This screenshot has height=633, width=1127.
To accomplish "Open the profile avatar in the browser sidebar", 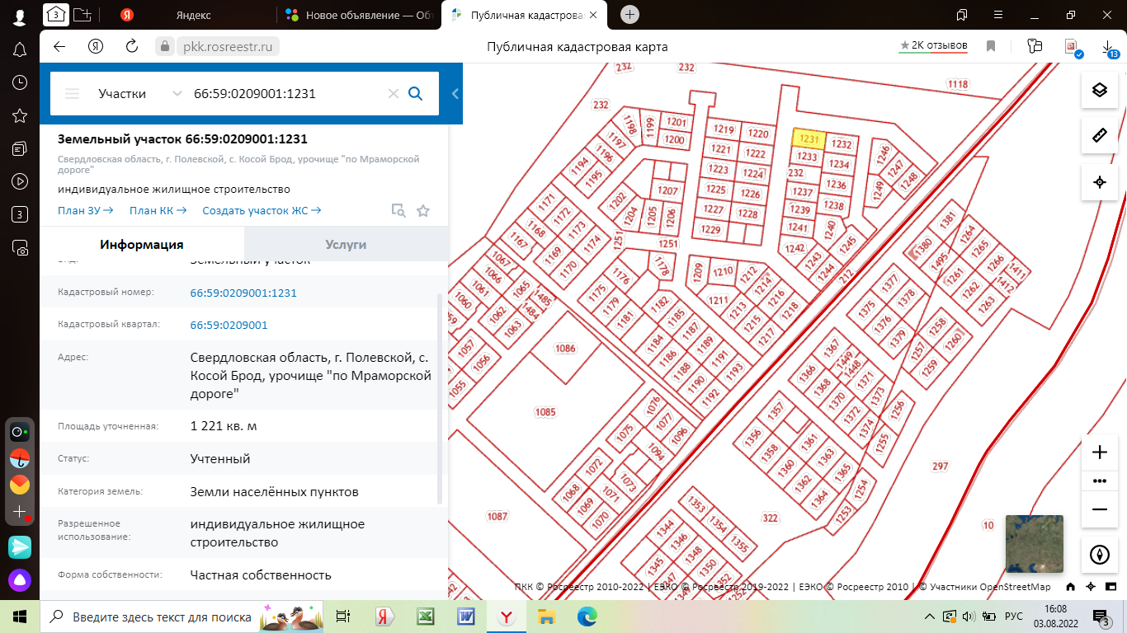I will click(20, 16).
